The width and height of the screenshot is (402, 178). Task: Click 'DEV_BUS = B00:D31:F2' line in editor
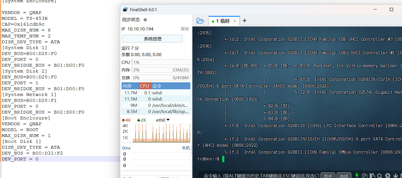tap(32, 153)
